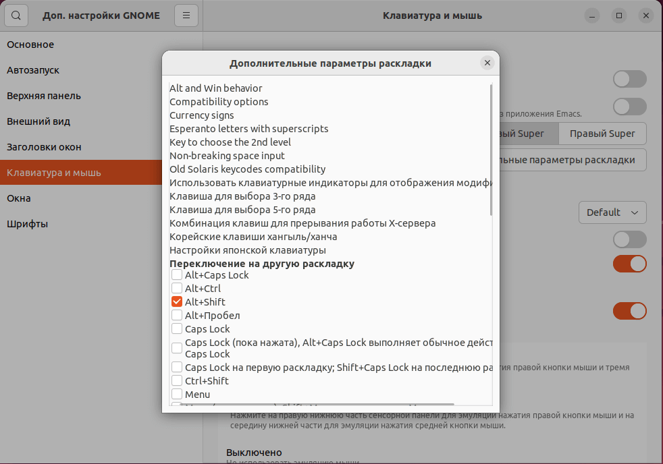Screen dimensions: 663x464
Task: Expand Alt and Win behavior section
Action: tap(216, 88)
